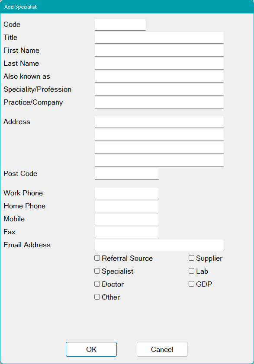The height and width of the screenshot is (364, 254).
Task: Check the GDP option
Action: pos(191,284)
